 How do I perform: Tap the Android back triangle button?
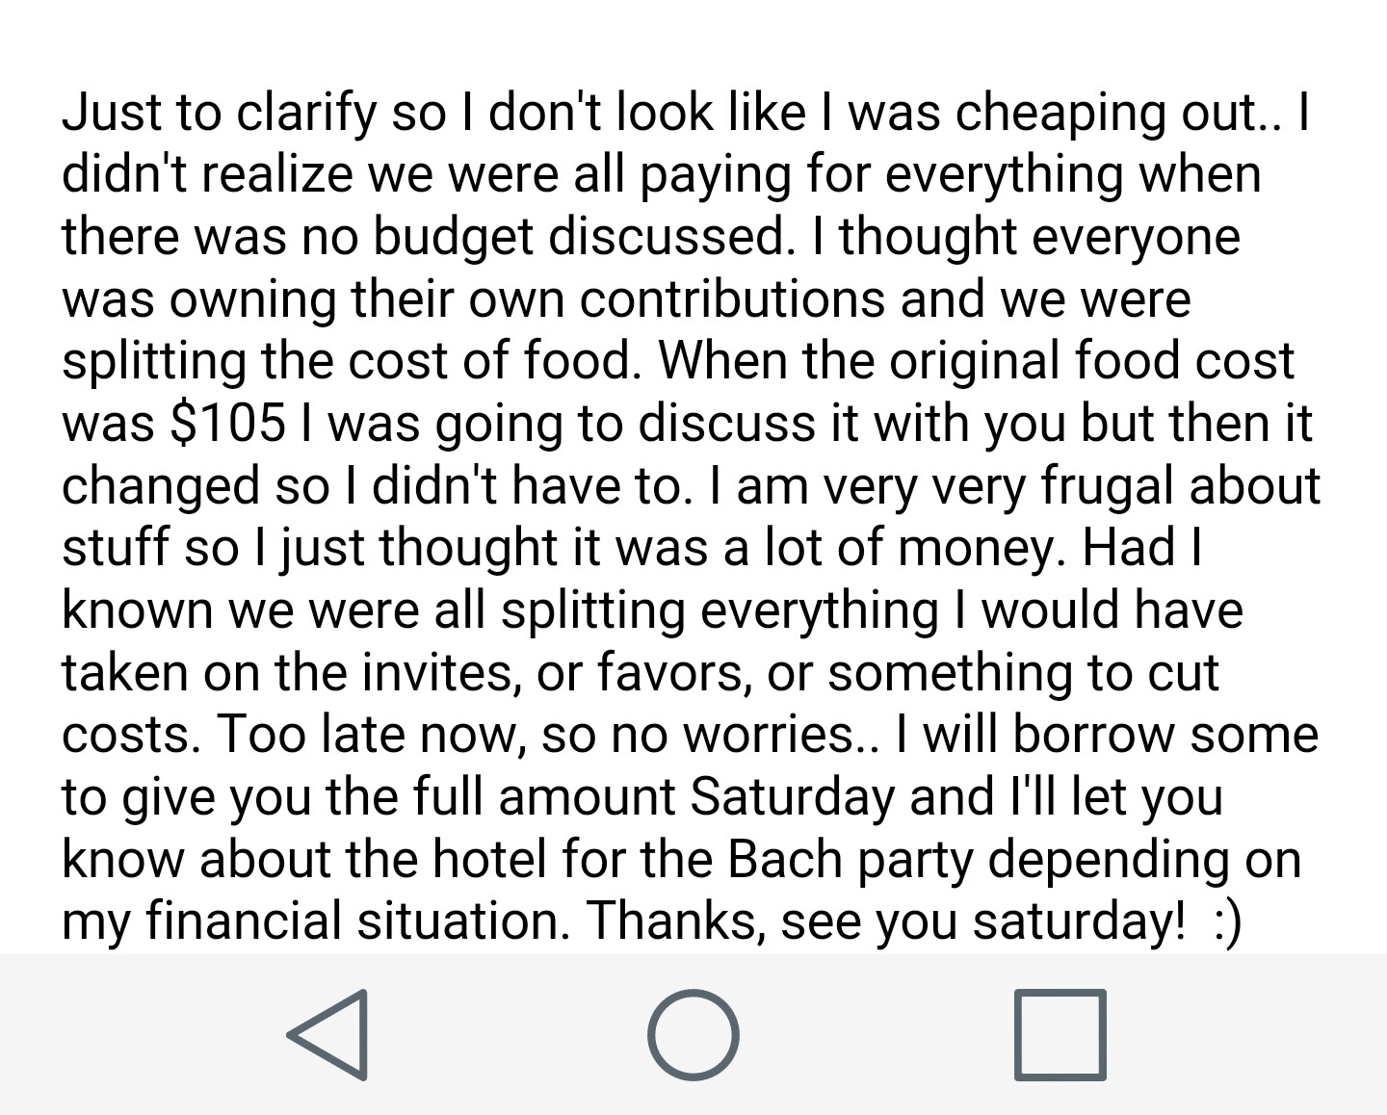pyautogui.click(x=327, y=1034)
